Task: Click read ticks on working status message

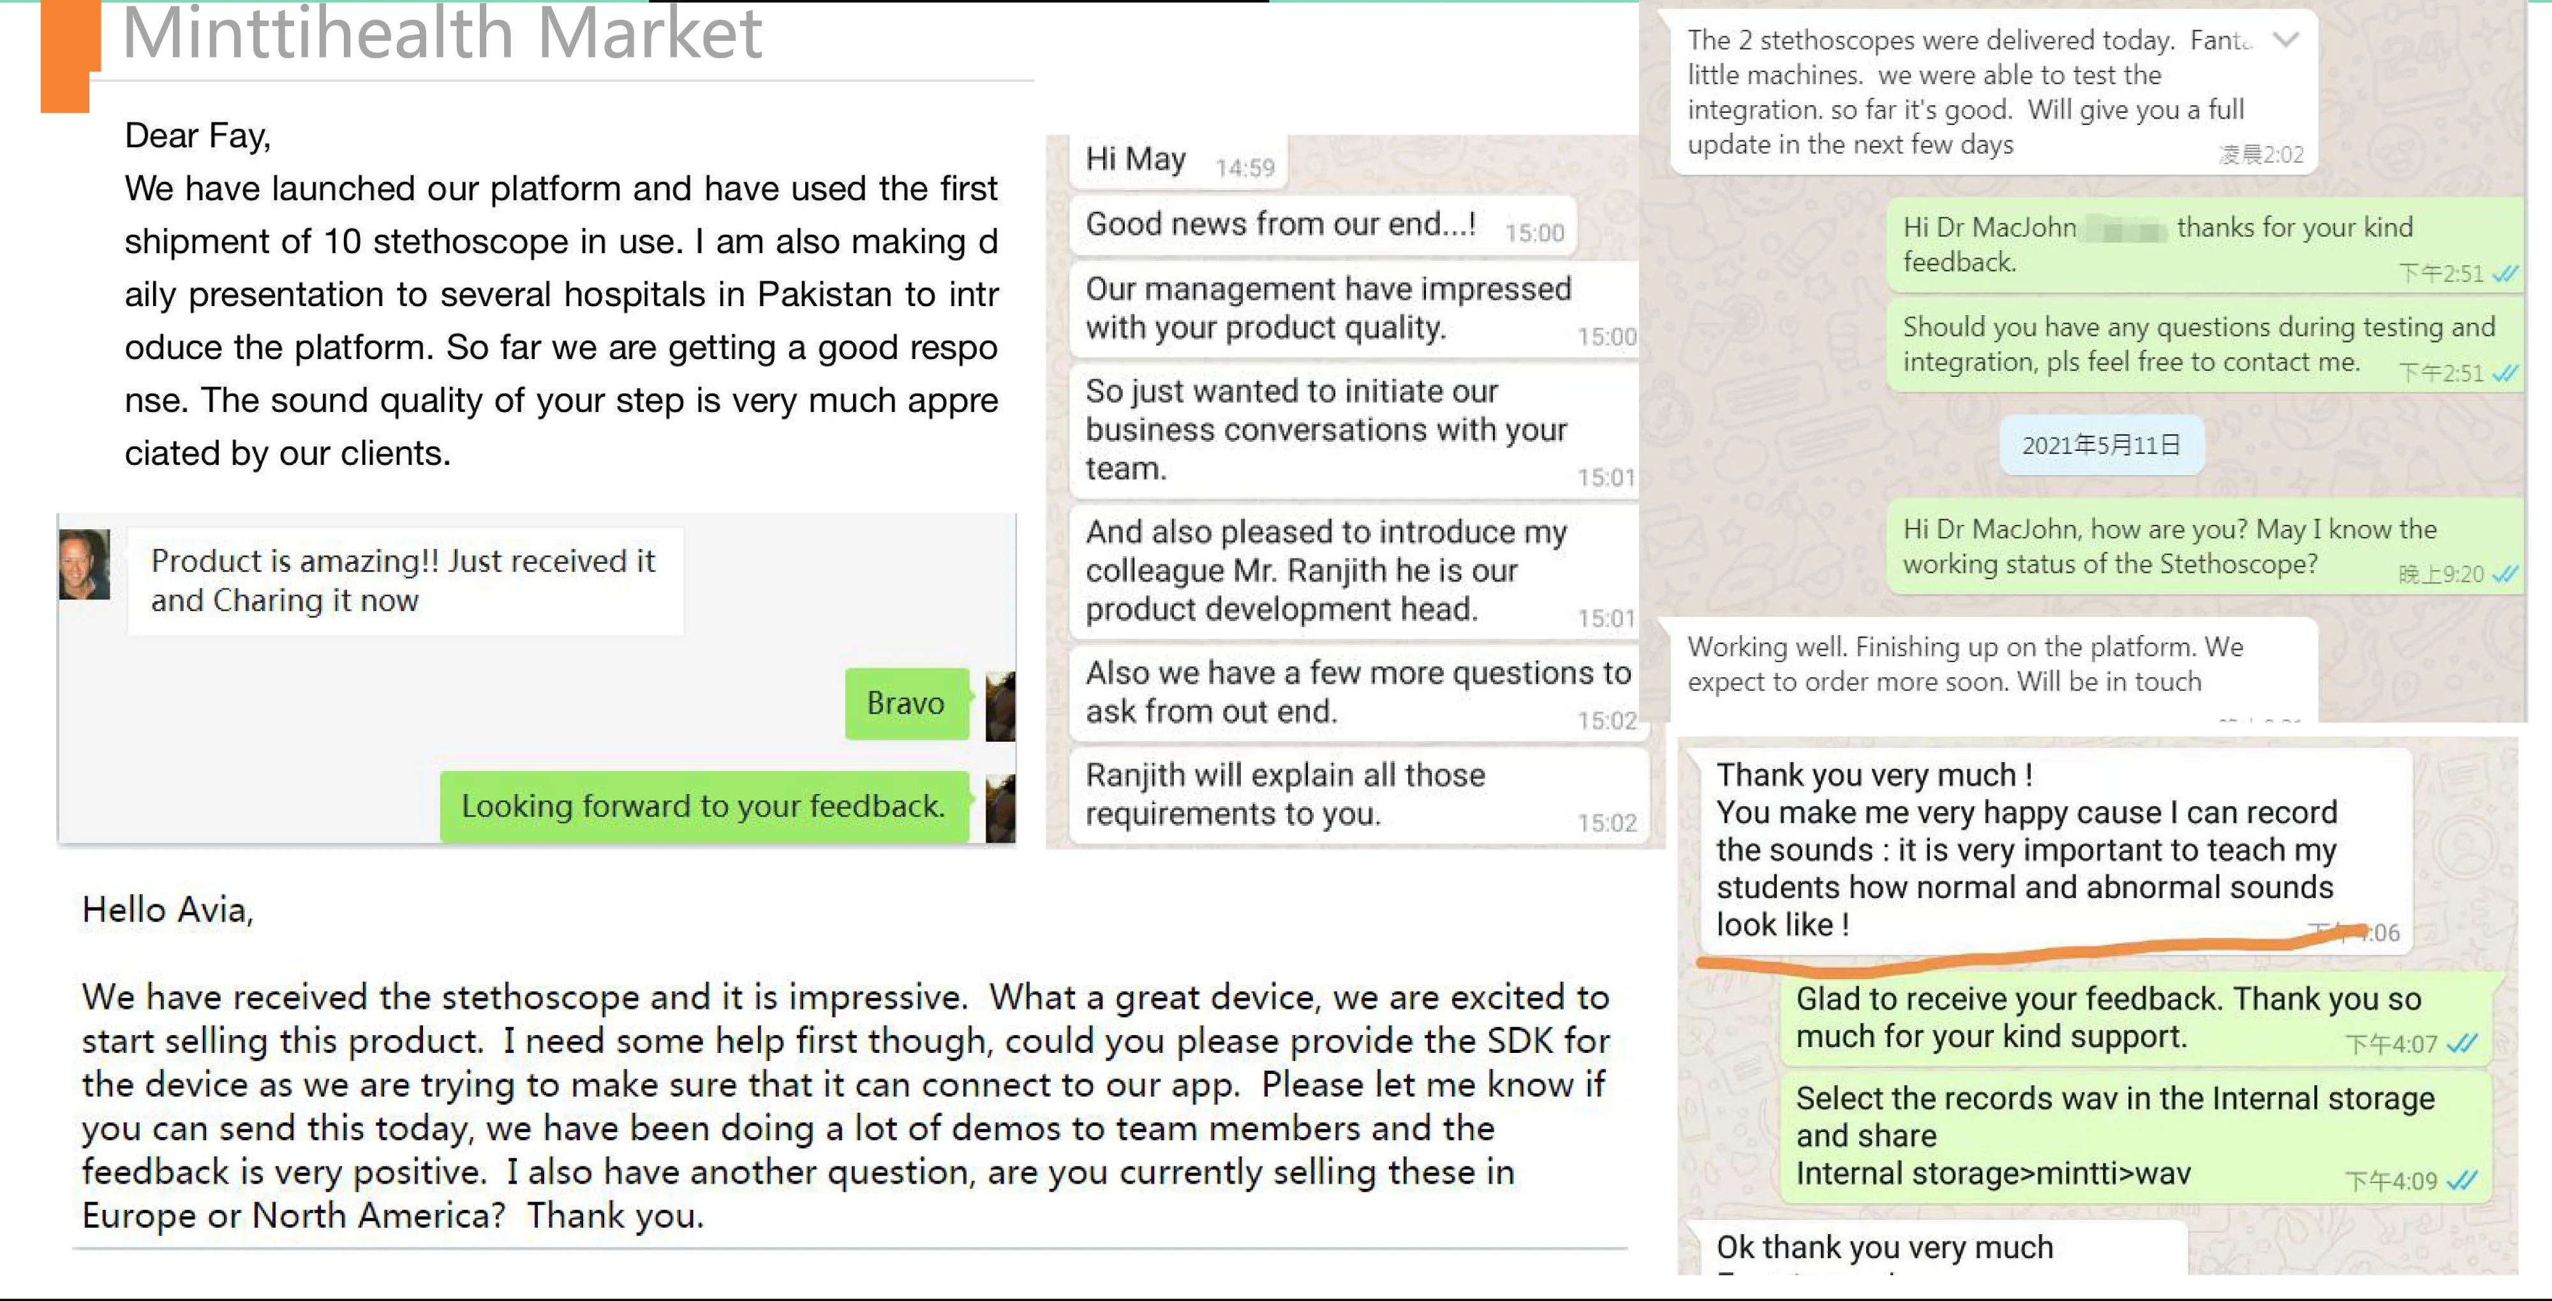Action: click(x=2504, y=574)
